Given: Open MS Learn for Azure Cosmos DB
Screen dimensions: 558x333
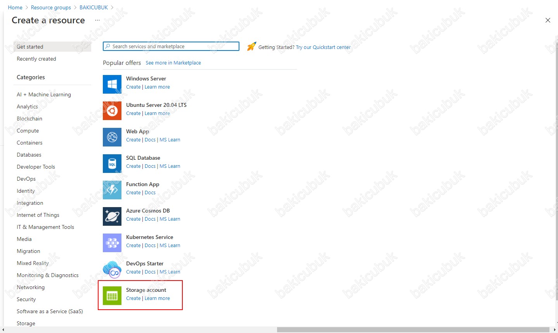Looking at the screenshot, I should point(170,219).
